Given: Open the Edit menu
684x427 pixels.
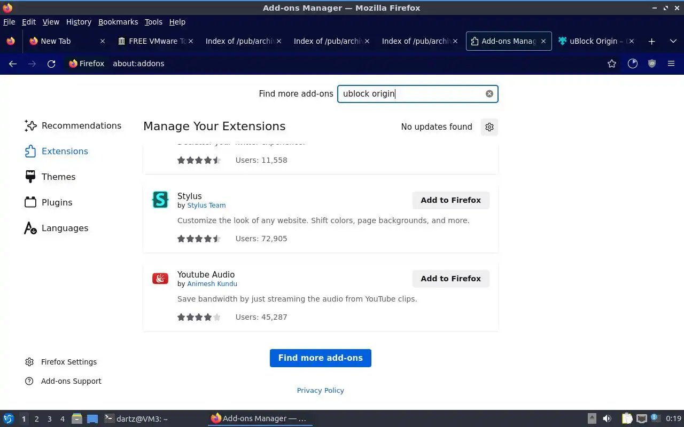Looking at the screenshot, I should click(29, 22).
